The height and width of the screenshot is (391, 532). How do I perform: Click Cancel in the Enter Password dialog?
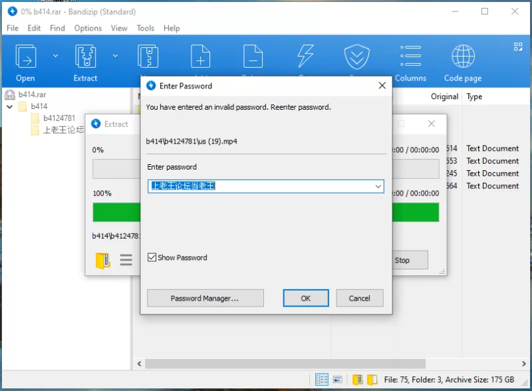[360, 298]
